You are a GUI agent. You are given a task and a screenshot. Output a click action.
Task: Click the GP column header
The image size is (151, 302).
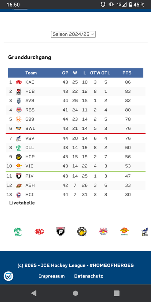pos(65,73)
